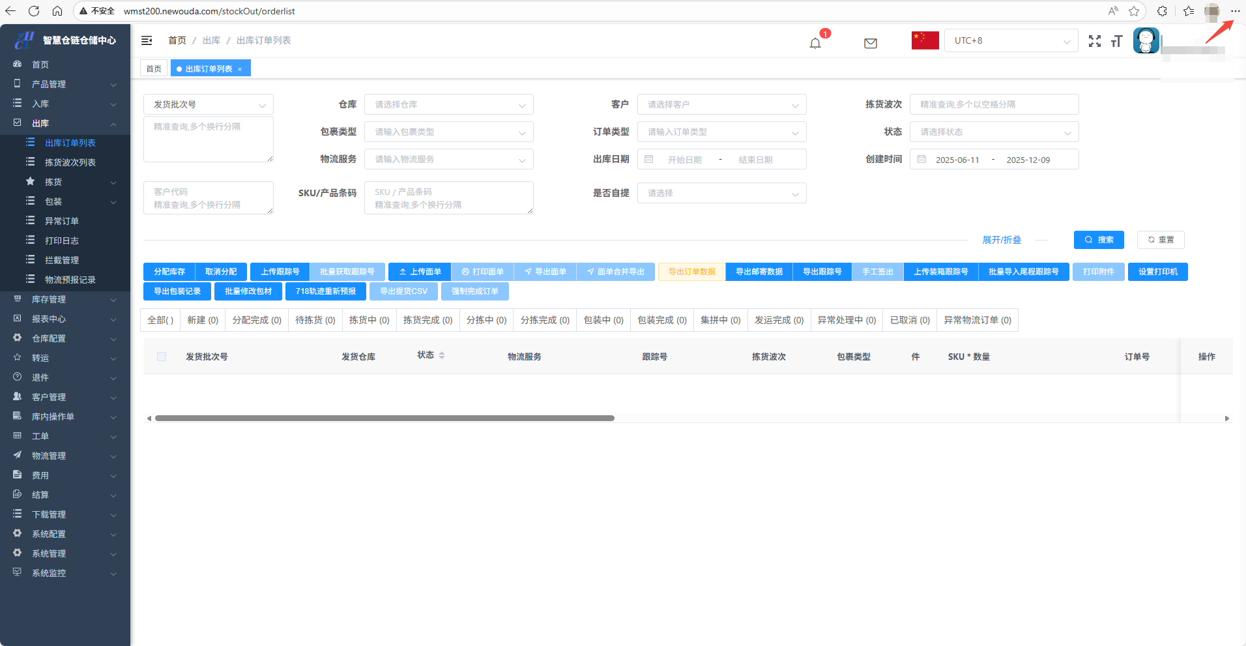Click the China flag language icon
The height and width of the screenshot is (646, 1246).
[x=925, y=40]
